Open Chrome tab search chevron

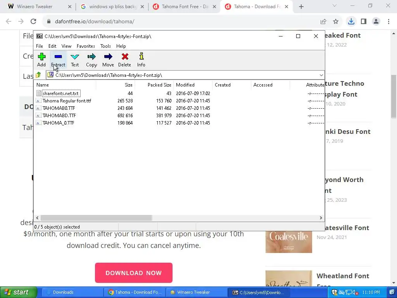click(x=335, y=5)
